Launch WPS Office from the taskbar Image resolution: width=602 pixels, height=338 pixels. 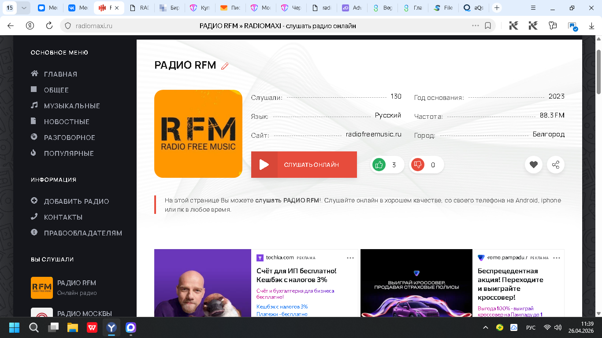pyautogui.click(x=92, y=327)
